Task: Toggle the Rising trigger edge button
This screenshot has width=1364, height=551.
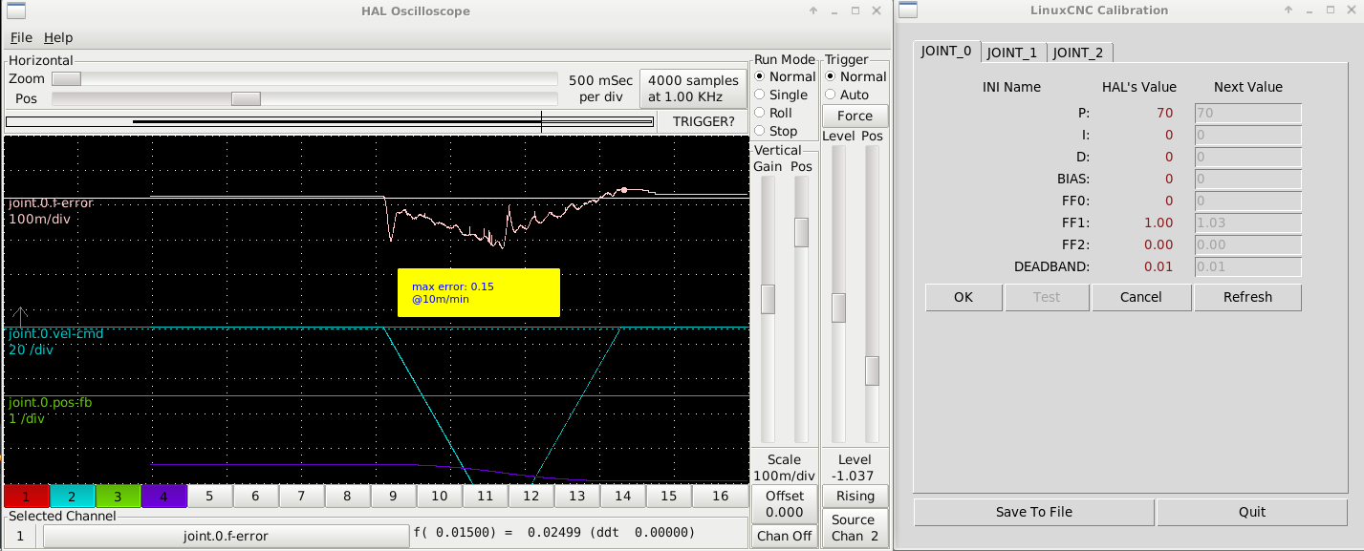Action: coord(855,496)
